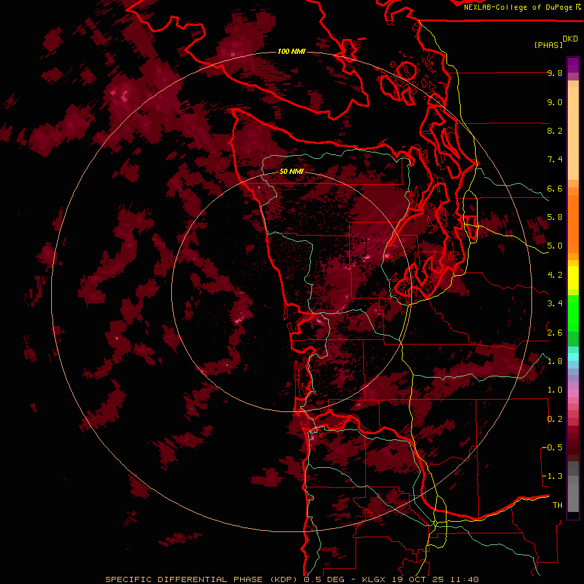This screenshot has height=584, width=584.
Task: Click the 4.2 scale value
Action: click(x=555, y=275)
